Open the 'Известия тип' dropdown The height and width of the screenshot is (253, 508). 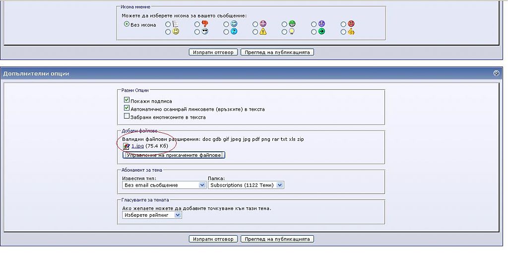pos(164,185)
